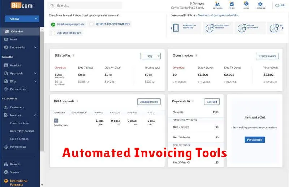Image resolution: width=289 pixels, height=187 pixels.
Task: Click the sidebar scroll down arrow
Action: pos(42,185)
